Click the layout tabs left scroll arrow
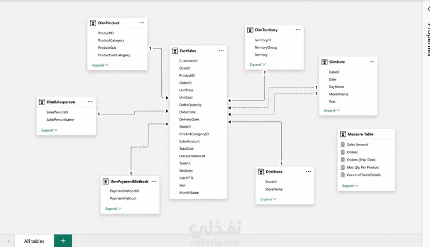Screen dimensions: 430x247 (x=9, y=241)
